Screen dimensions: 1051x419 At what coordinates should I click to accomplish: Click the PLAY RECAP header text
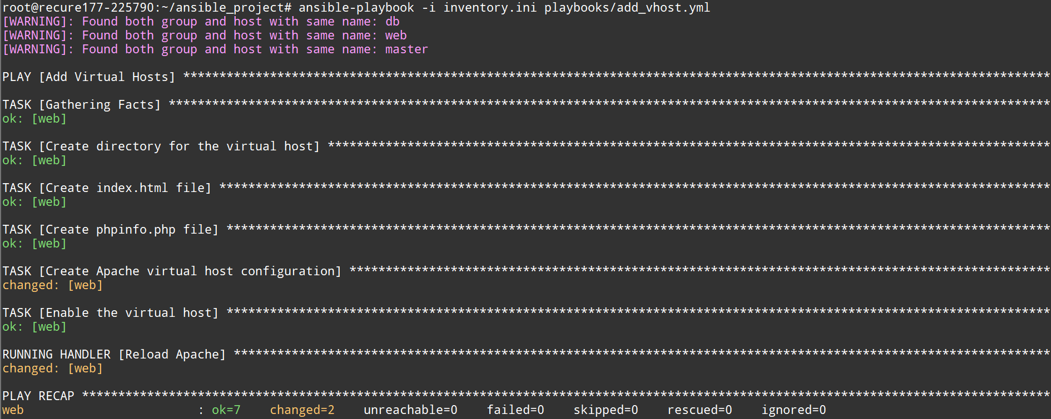(38, 396)
